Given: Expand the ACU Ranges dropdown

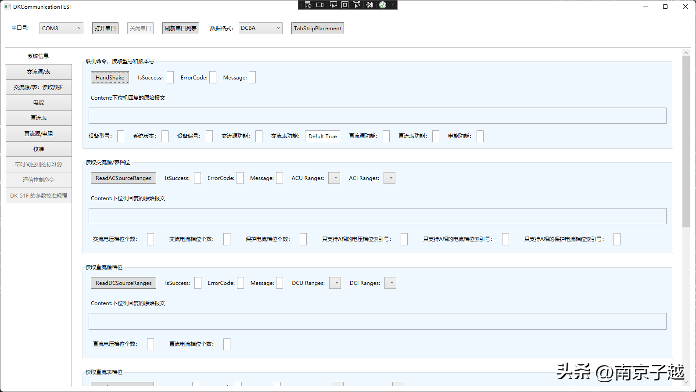Looking at the screenshot, I should click(334, 178).
